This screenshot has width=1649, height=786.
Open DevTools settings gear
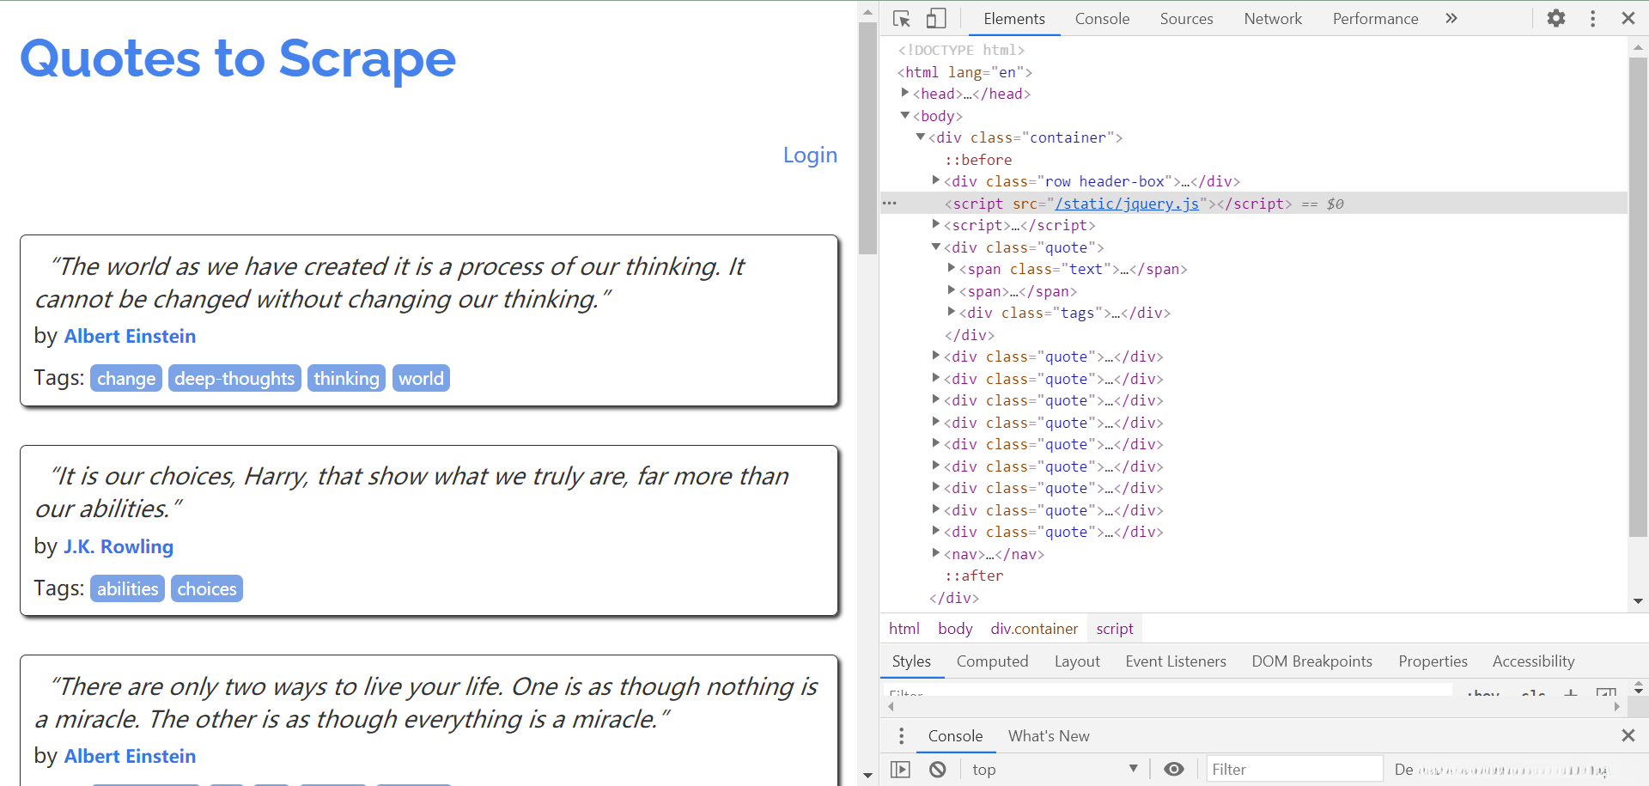pyautogui.click(x=1556, y=19)
